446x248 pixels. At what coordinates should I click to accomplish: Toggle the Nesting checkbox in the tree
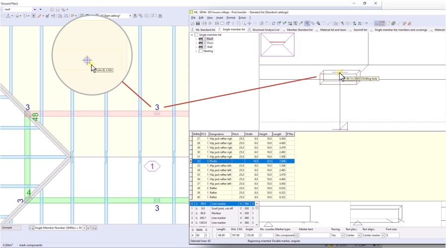click(x=201, y=51)
